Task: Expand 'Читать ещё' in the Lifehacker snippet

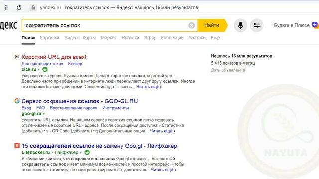Action: coord(163,170)
